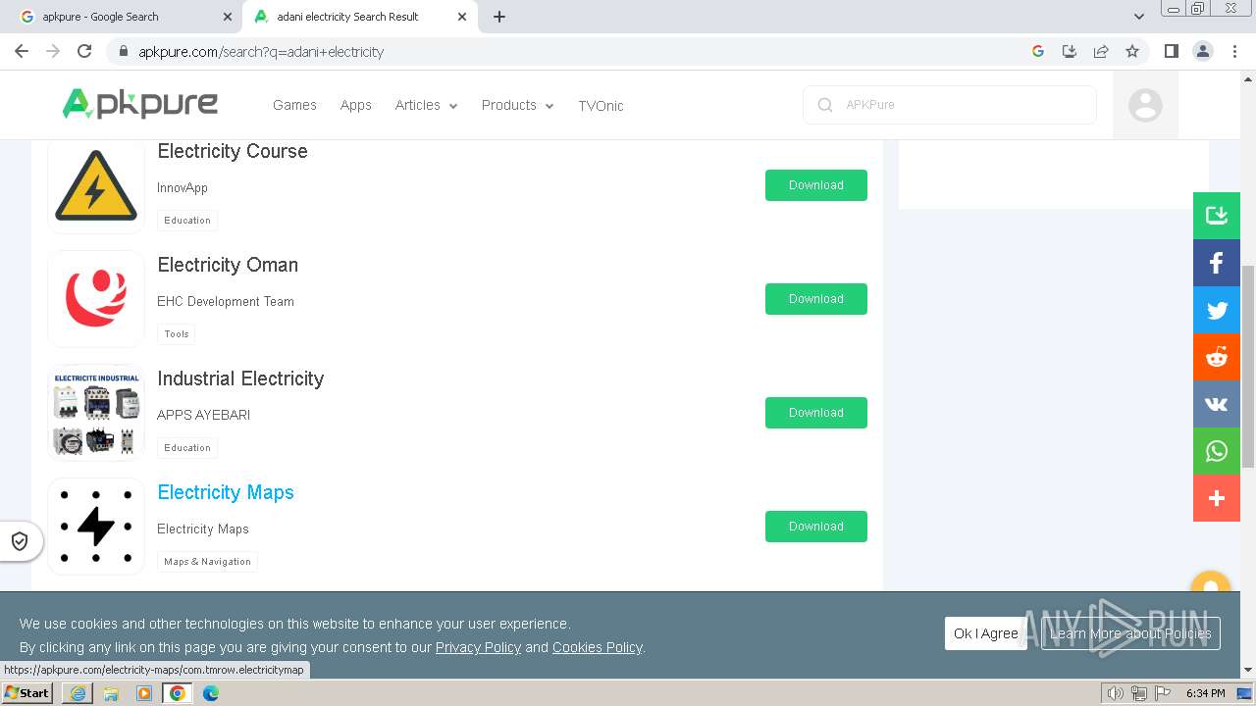Click the address bar URL
This screenshot has width=1256, height=706.
tap(261, 52)
